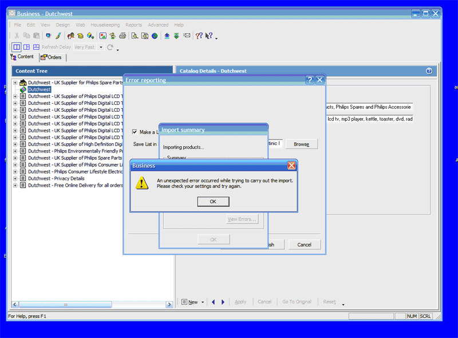
Task: Click Cancel in the Error reporting dialog
Action: (x=304, y=245)
